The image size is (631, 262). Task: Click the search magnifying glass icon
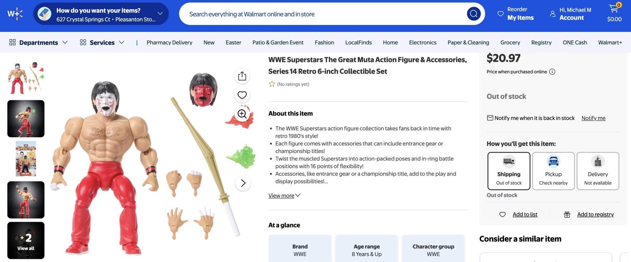[x=473, y=13]
